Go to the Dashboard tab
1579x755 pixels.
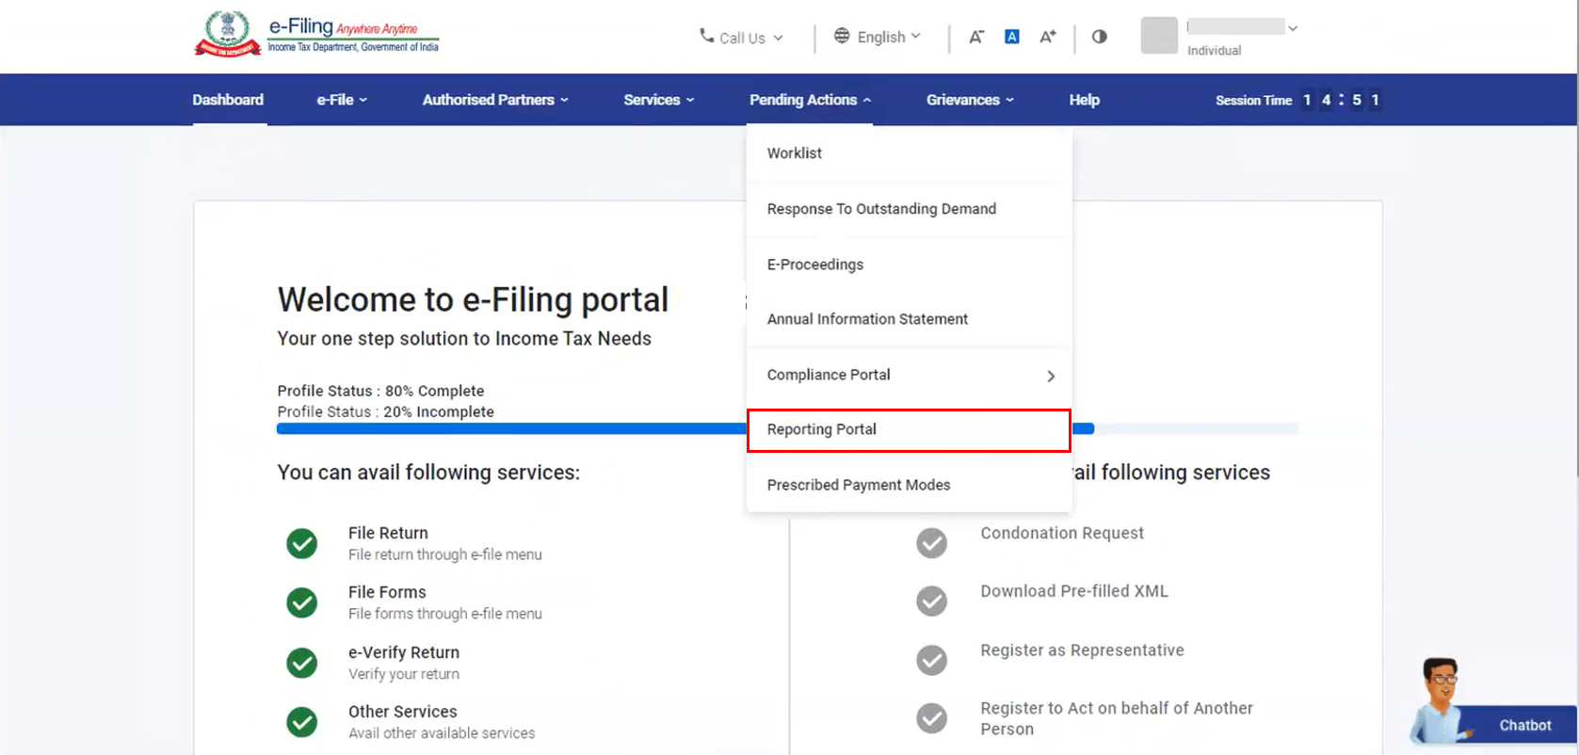(228, 100)
